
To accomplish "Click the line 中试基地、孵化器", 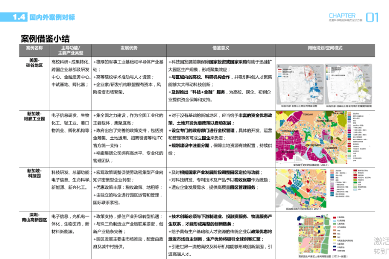I will coord(70,84).
